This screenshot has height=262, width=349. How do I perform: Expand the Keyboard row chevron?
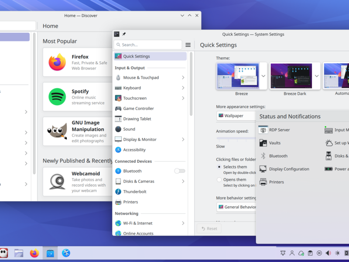[x=183, y=88]
